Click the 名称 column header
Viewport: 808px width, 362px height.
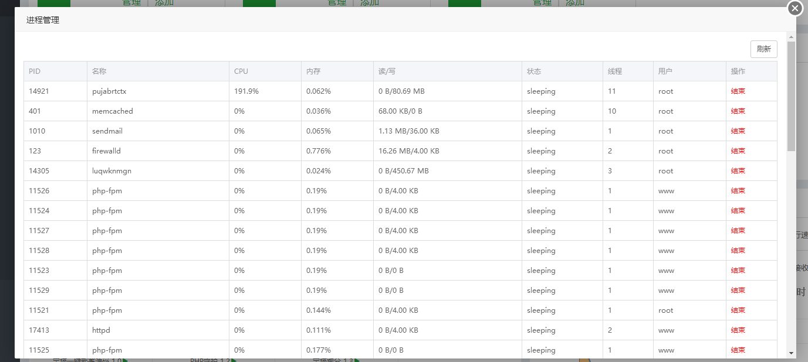click(158, 71)
